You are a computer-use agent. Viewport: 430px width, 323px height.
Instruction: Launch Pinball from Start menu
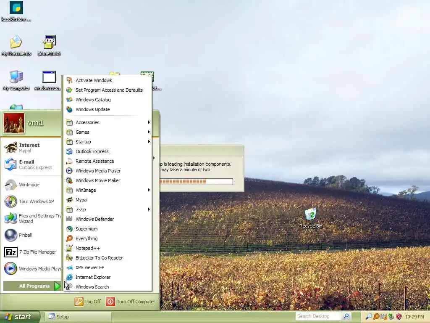[31, 235]
